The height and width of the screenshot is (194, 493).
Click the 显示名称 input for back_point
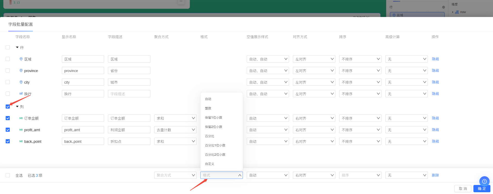83,142
